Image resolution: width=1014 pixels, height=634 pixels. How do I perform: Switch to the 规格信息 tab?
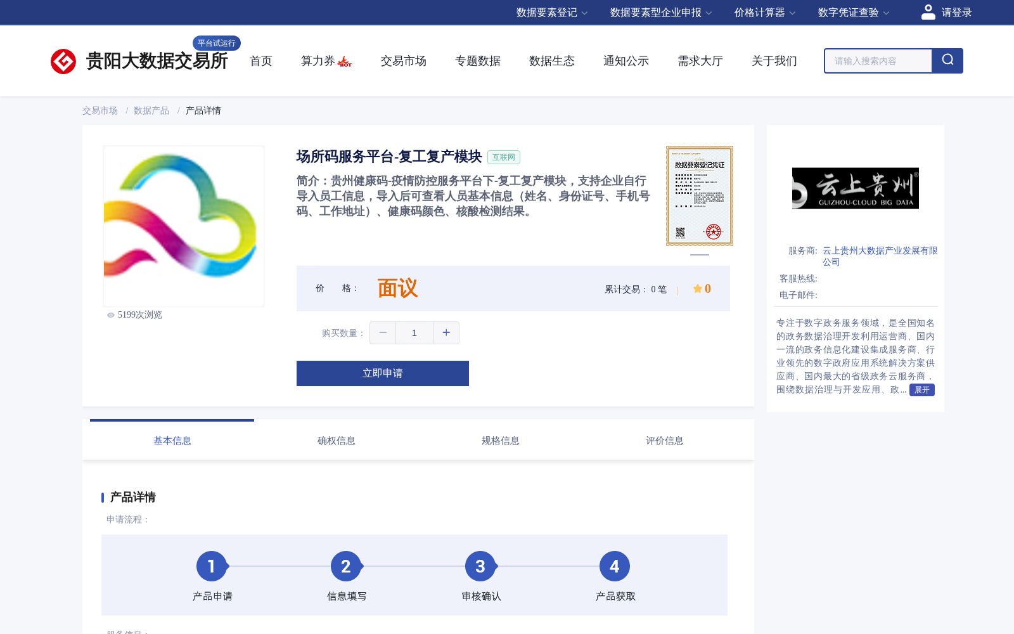coord(500,441)
